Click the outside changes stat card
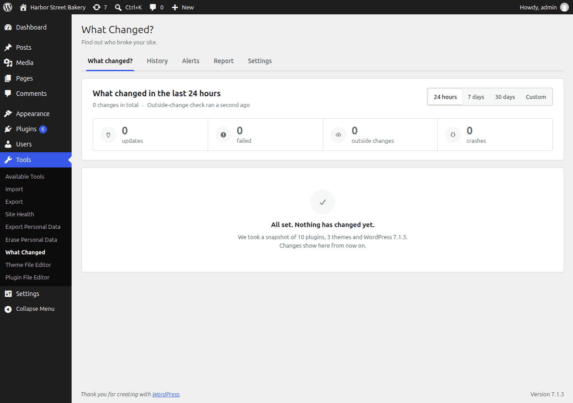This screenshot has height=403, width=573. pyautogui.click(x=380, y=134)
